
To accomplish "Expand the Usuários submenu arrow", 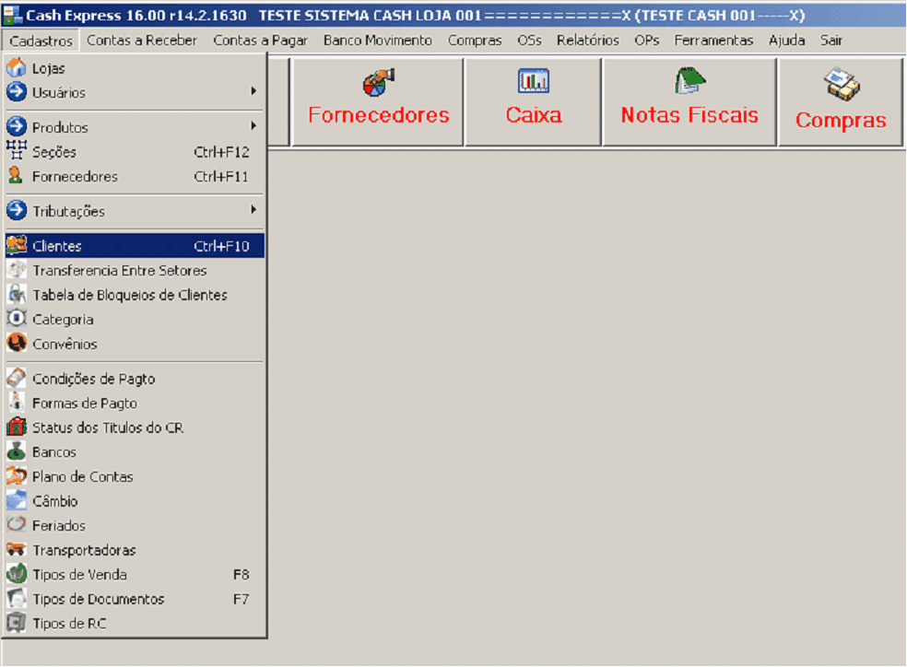I will pyautogui.click(x=253, y=92).
